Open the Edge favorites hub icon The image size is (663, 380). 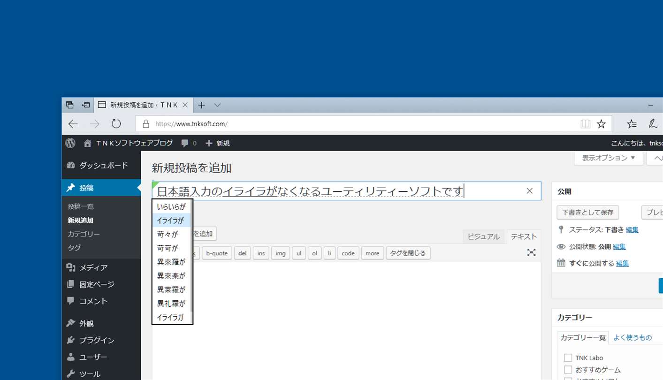pos(632,124)
